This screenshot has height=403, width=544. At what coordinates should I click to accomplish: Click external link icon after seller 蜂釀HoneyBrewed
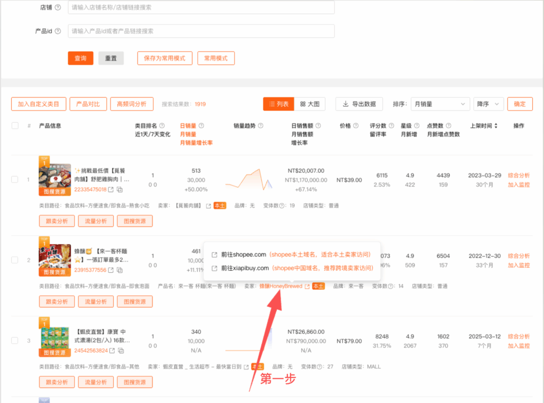(x=307, y=287)
